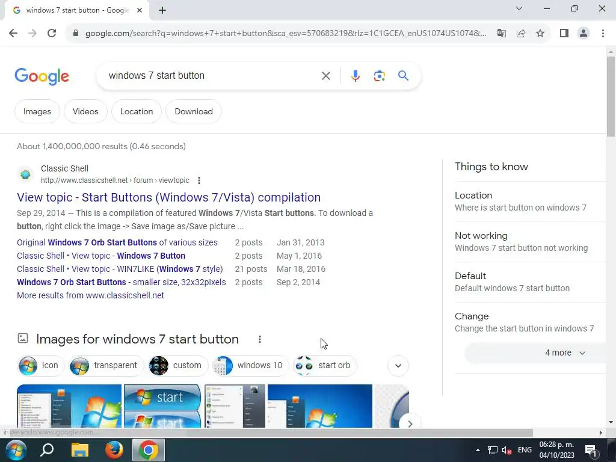Launch Firefox from the taskbar
616x462 pixels.
[114, 450]
